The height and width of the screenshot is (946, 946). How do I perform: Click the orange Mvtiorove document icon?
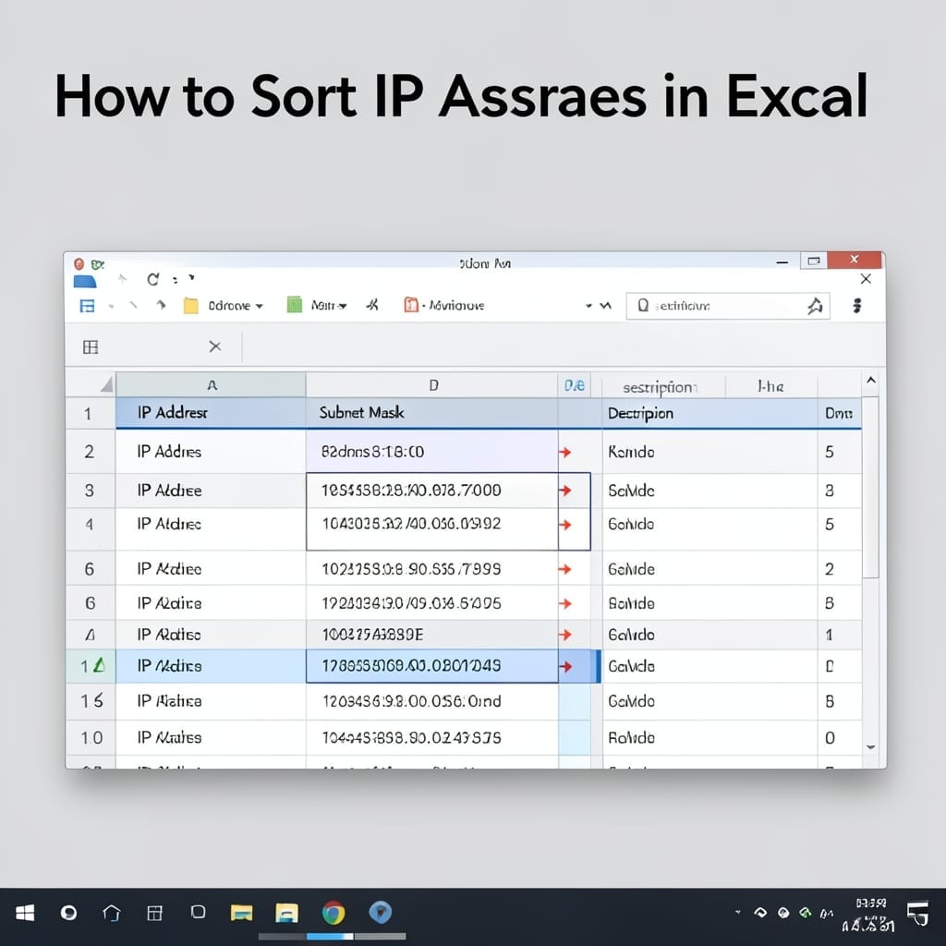click(411, 305)
